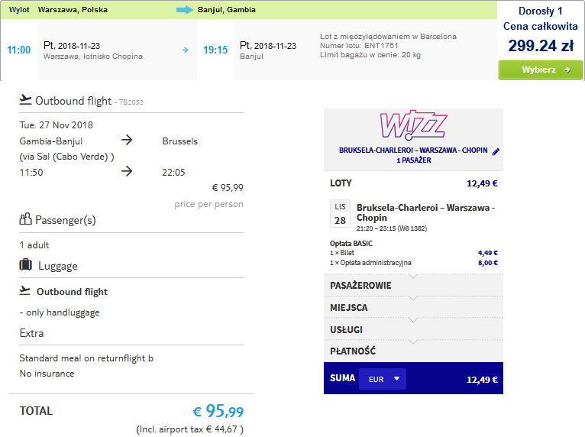Click the plane icon beside Outbound flight TB2052
Screen dimensions: 585x437
(25, 100)
